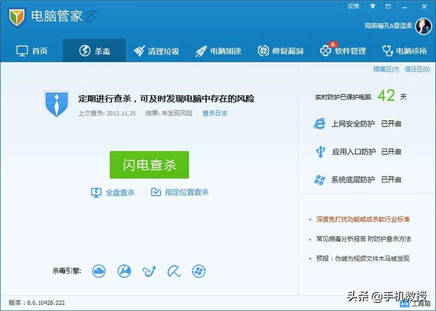Open the 查杀日志 scan log link
The image size is (436, 311).
tap(215, 113)
